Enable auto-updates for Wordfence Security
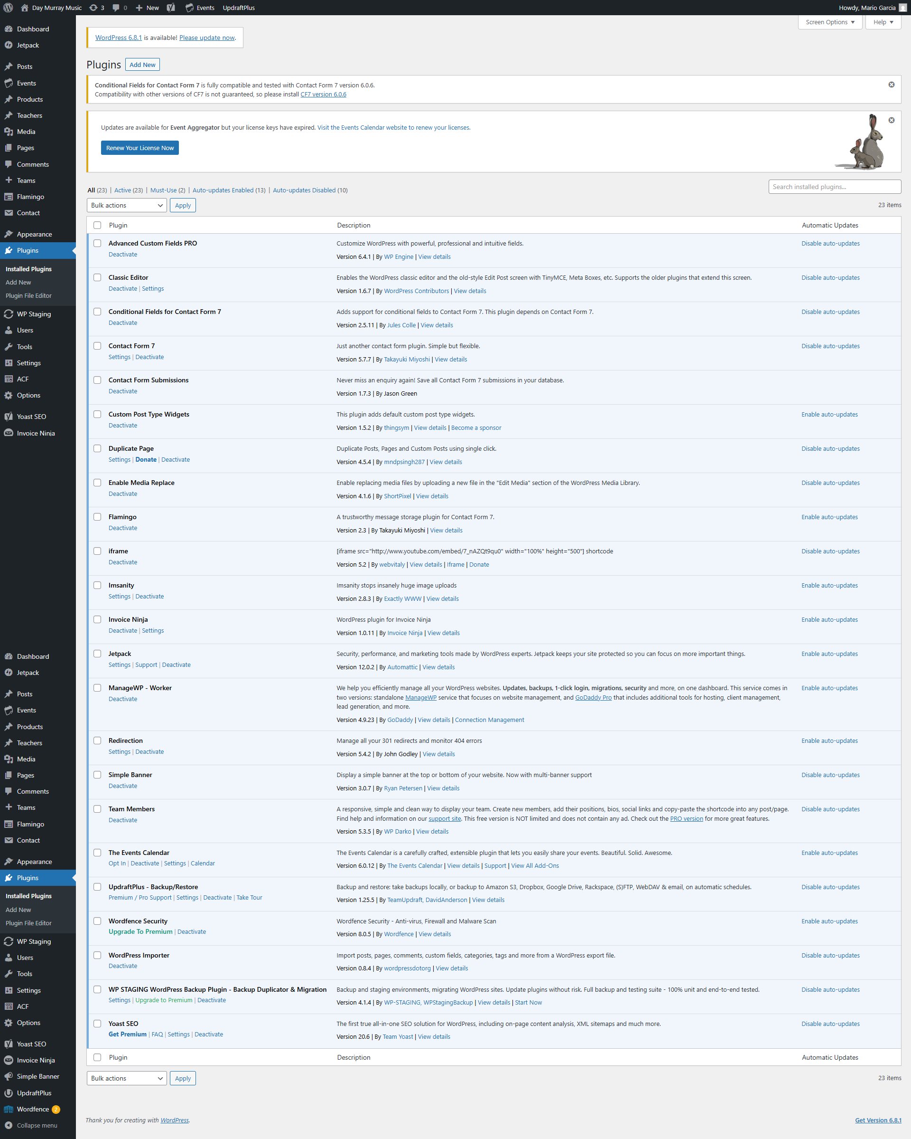The image size is (911, 1139). pyautogui.click(x=829, y=921)
